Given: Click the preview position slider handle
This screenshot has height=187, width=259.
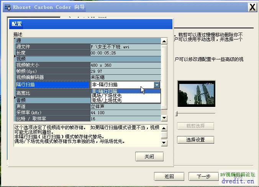Looking at the screenshot, I should (x=177, y=113).
